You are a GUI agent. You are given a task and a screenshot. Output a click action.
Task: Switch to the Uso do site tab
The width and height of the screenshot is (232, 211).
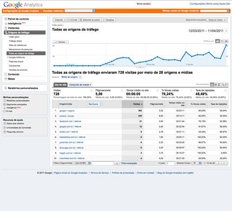(60, 85)
